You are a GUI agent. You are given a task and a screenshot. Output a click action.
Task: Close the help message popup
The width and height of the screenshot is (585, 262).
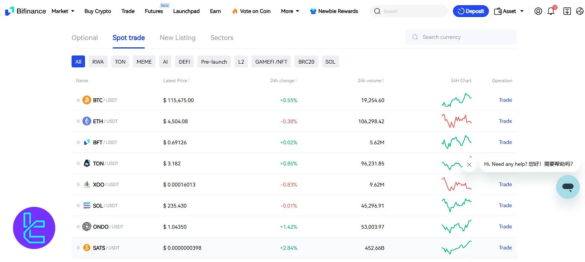point(469,165)
